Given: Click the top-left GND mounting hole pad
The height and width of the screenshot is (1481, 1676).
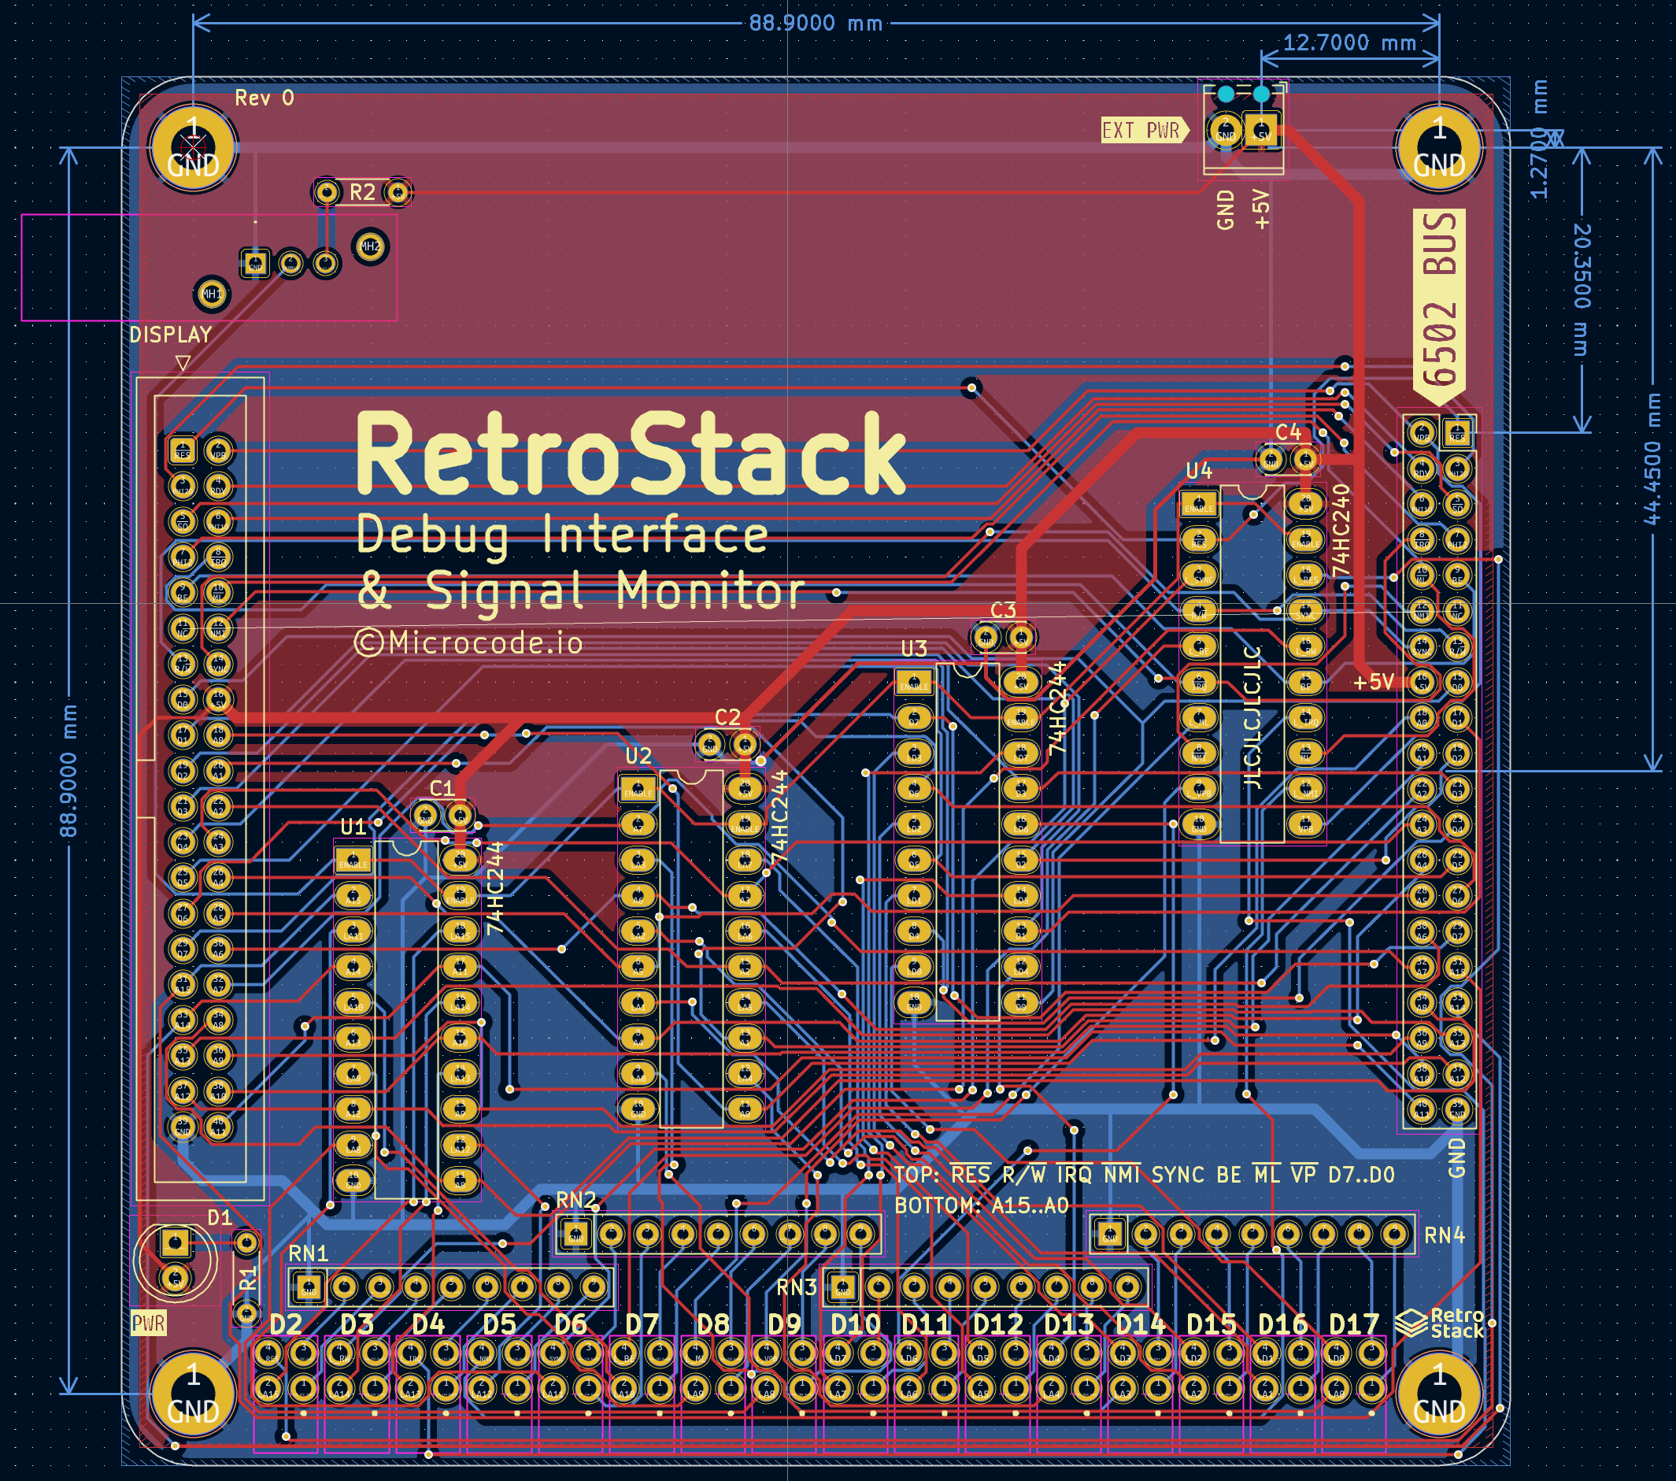Looking at the screenshot, I should 194,149.
